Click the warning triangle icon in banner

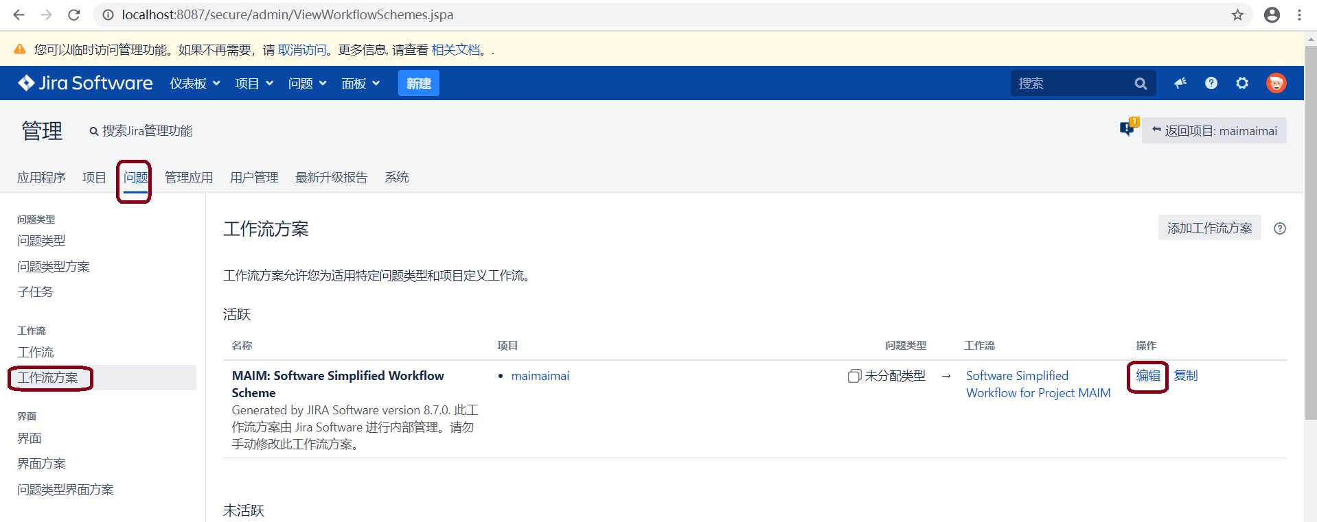pos(20,49)
